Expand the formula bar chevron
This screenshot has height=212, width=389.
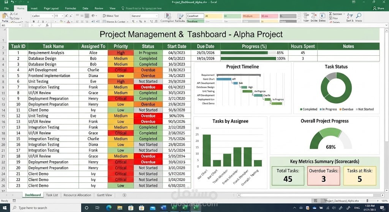386,25
